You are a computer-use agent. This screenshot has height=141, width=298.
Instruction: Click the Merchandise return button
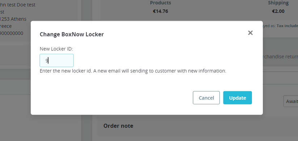tap(280, 56)
